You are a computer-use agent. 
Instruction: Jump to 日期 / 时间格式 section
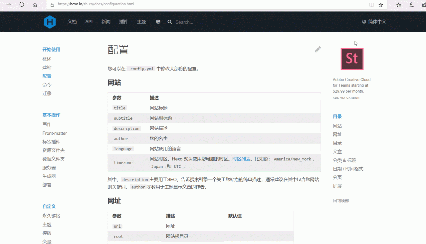[x=348, y=169]
